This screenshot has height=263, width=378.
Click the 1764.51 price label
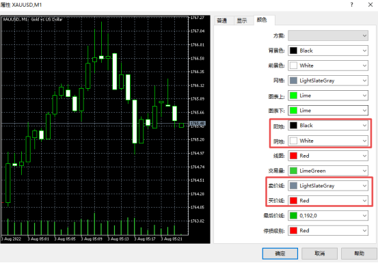pyautogui.click(x=198, y=180)
